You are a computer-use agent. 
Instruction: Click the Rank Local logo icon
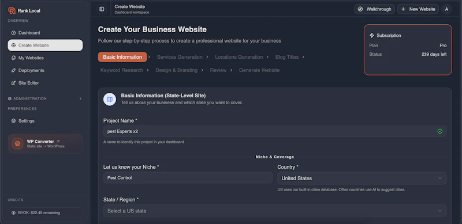click(12, 10)
